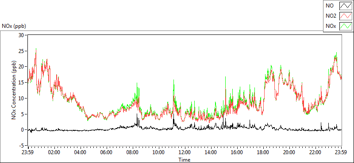Viewport: 354px width, 163px height.
Task: Click the 10:00 time tick label
Action: (x=158, y=152)
